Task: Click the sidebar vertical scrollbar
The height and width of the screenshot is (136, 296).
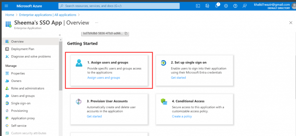Action: (61, 66)
